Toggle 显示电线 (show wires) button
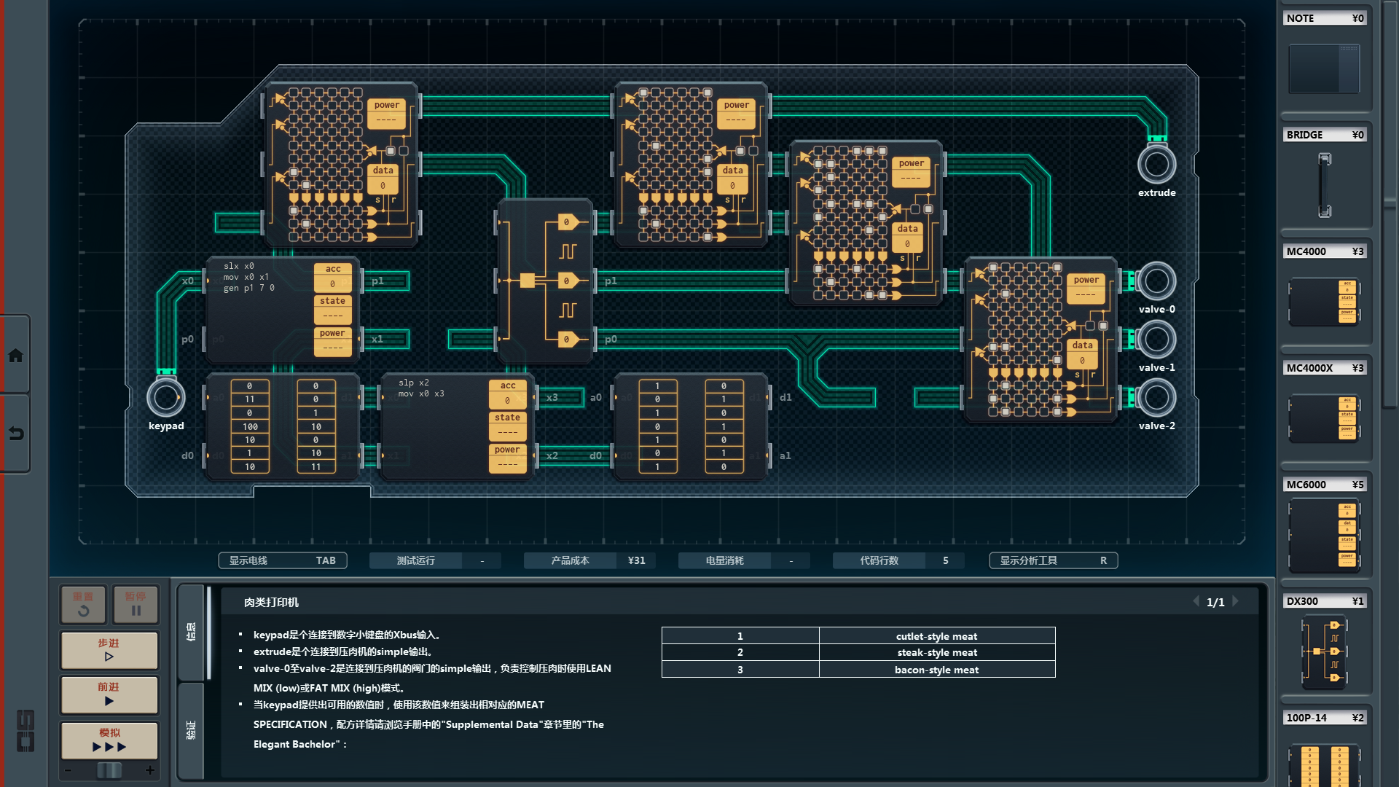Viewport: 1399px width, 787px height. (x=282, y=560)
